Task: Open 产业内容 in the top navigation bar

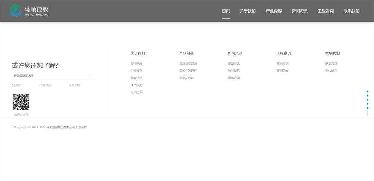Action: (274, 11)
